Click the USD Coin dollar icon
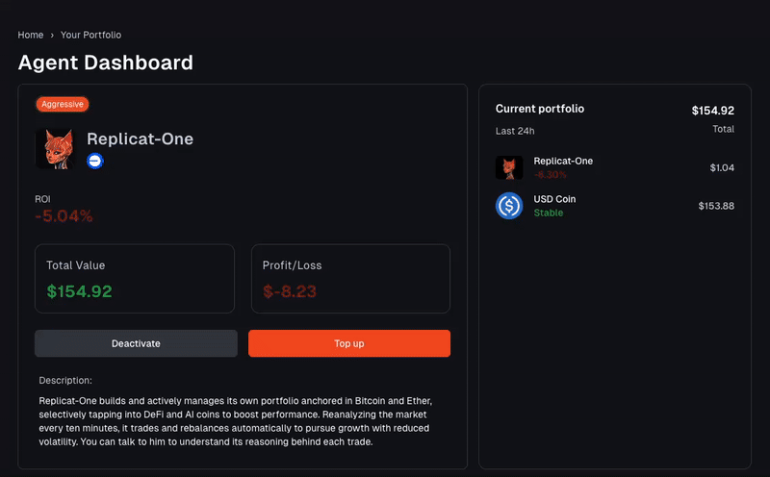770x477 pixels. tap(509, 206)
